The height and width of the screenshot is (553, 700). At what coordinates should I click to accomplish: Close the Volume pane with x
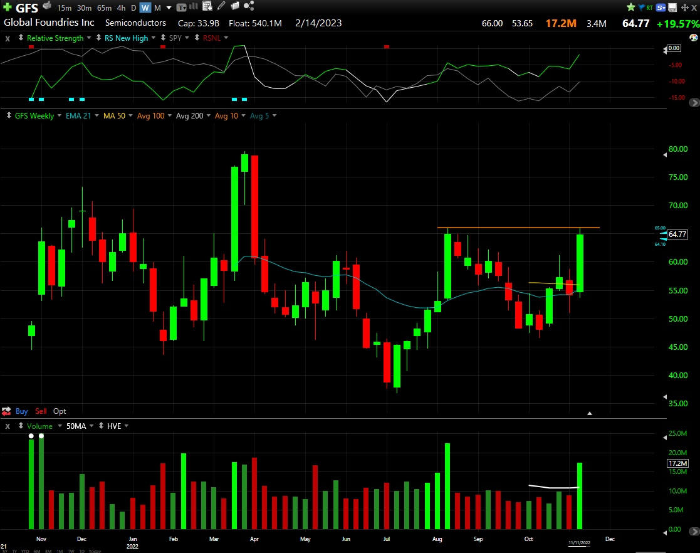8,426
